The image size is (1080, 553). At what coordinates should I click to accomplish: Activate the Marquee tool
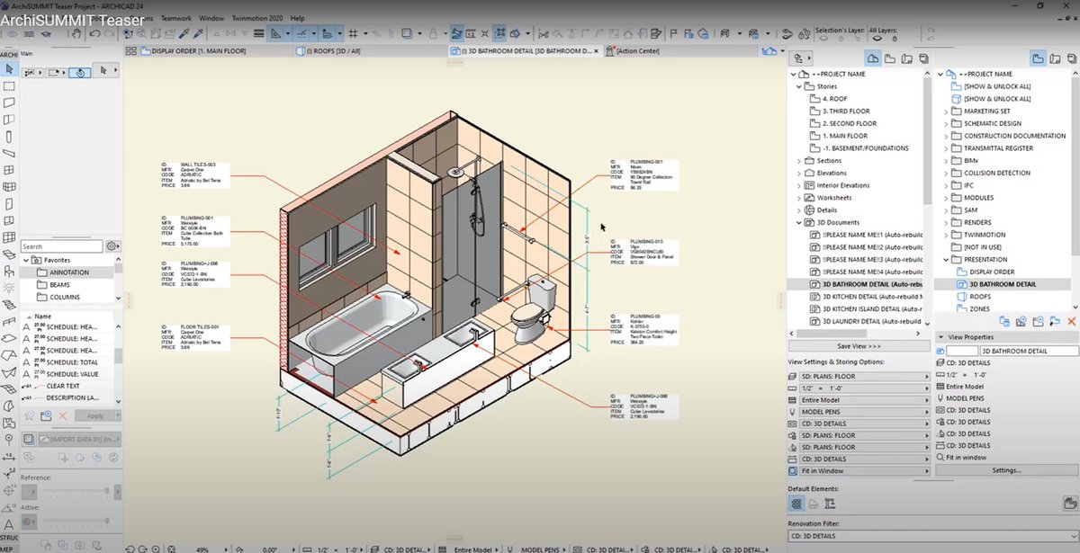(9, 85)
